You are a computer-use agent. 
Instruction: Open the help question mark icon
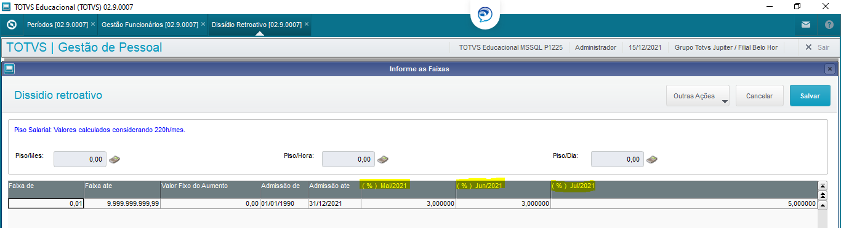[829, 25]
